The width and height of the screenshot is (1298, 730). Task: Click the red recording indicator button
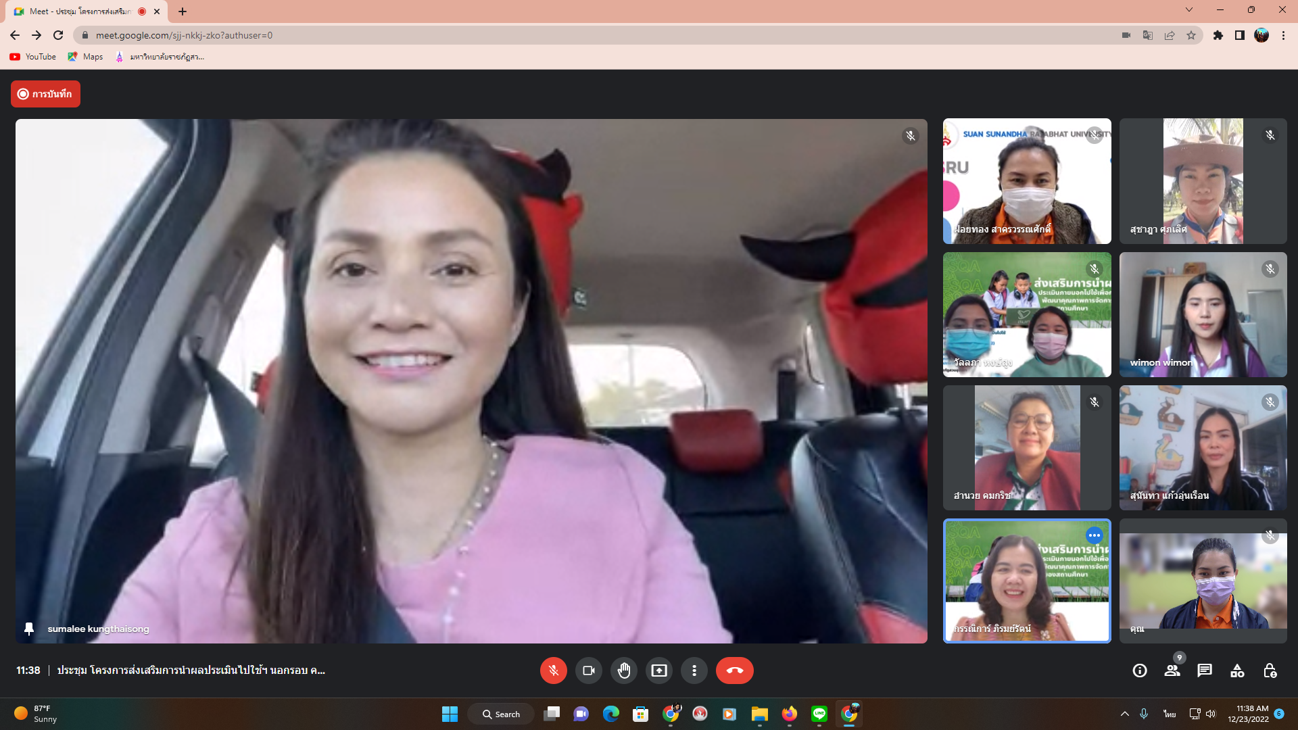[45, 94]
